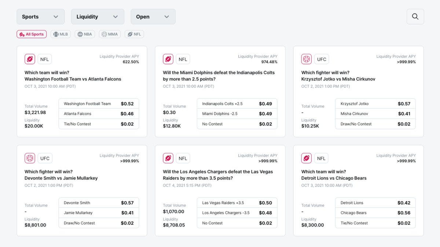Screen dimensions: 440x247
Task: Open Detroit Lions vs Chicago Bears market
Action: tap(334, 175)
